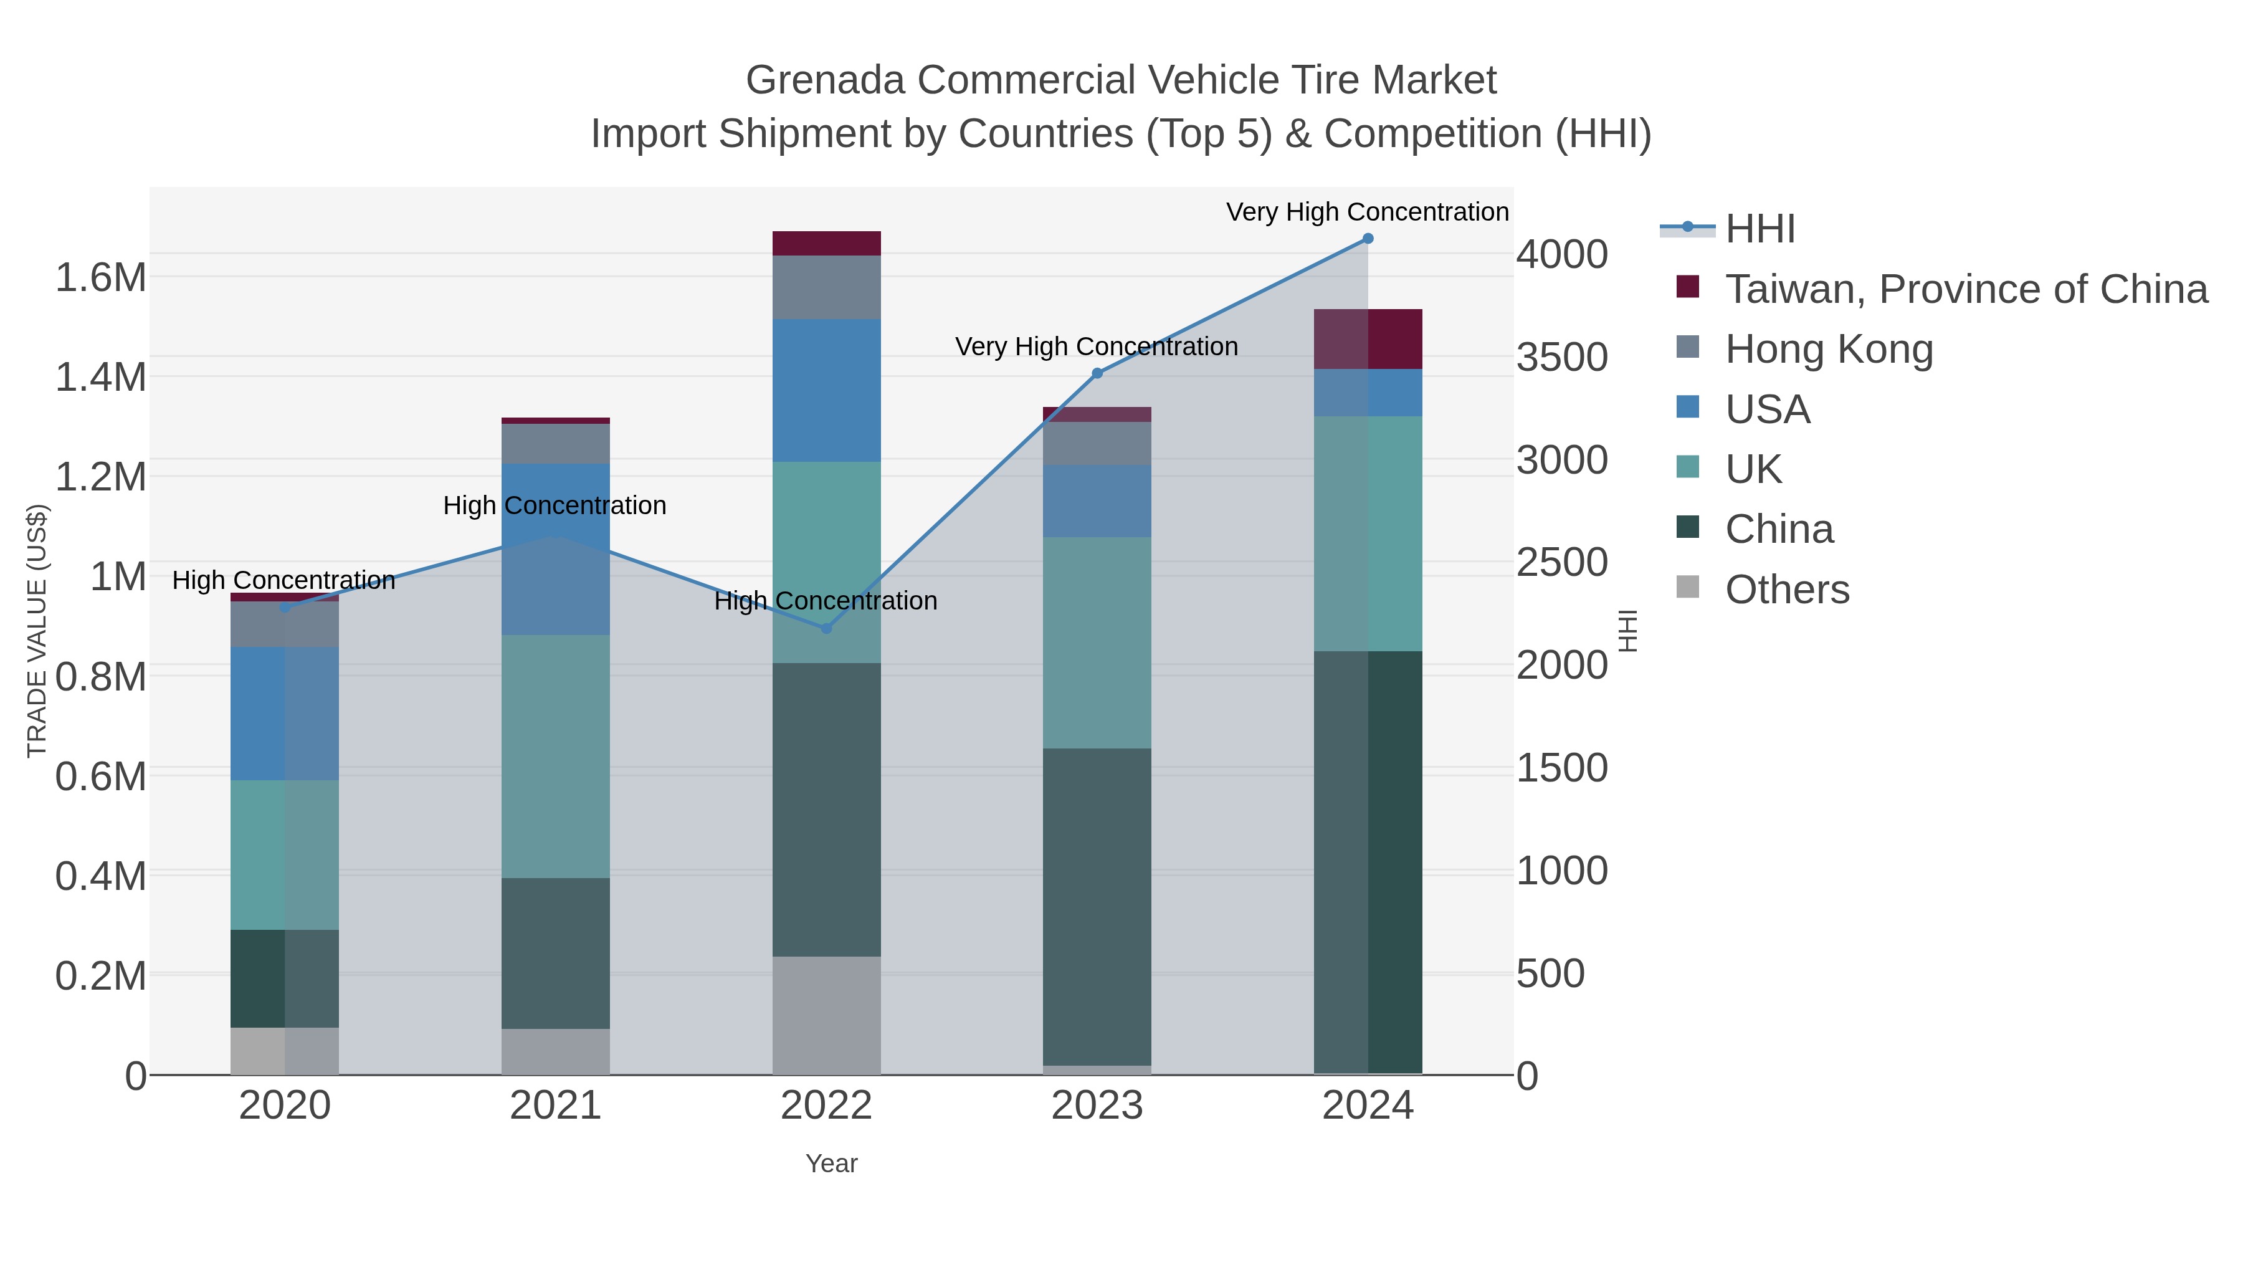Click the 2500 right axis tick label
Screen dimensions: 2243x1262
click(1562, 563)
